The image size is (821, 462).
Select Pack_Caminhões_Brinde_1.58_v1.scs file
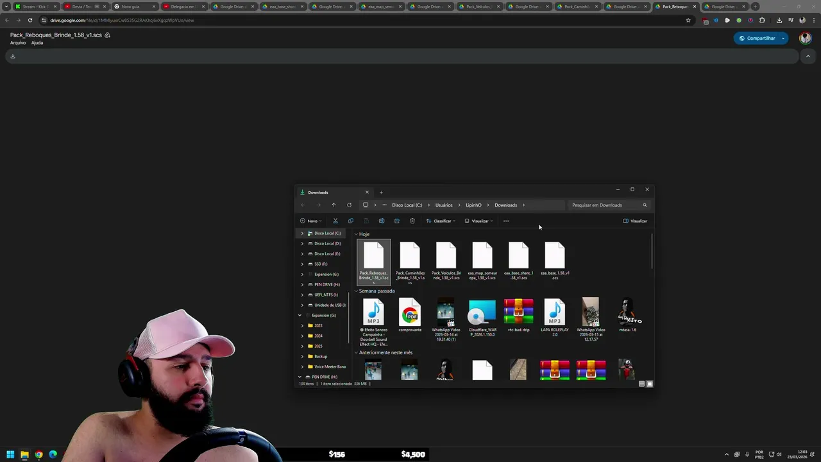coord(410,262)
